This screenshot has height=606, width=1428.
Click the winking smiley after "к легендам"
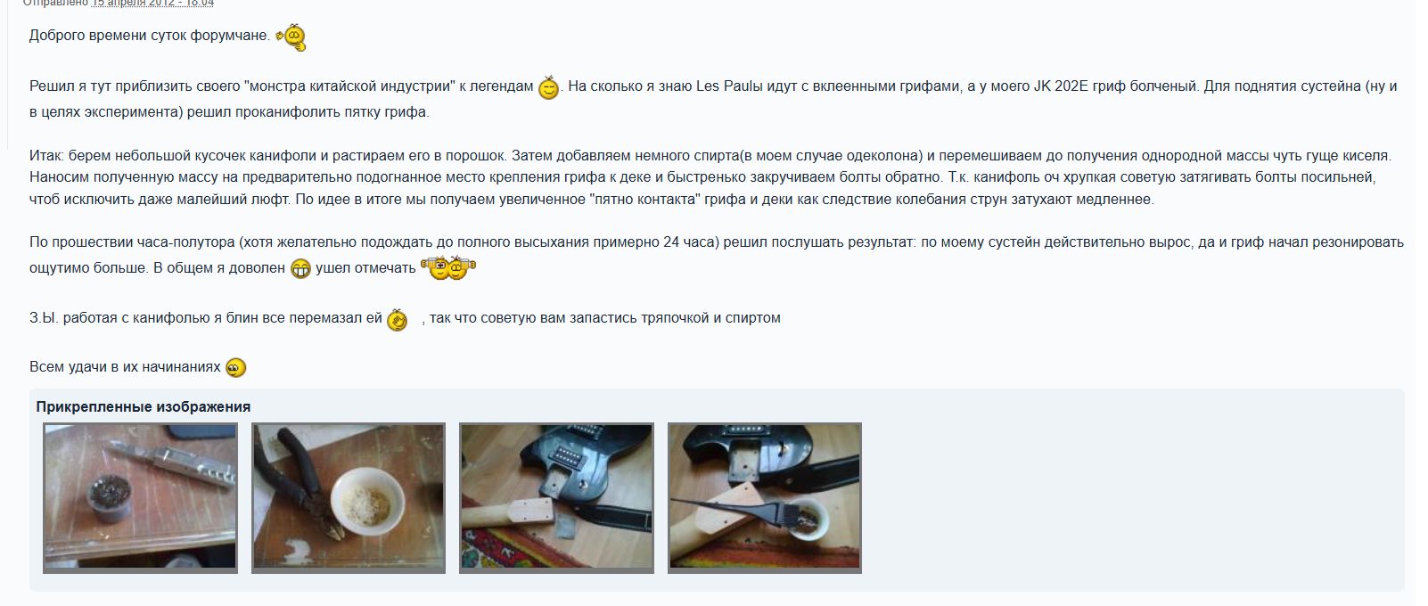[x=548, y=87]
